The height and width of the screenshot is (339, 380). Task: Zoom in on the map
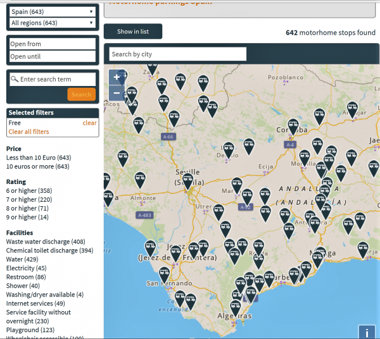[x=117, y=78]
